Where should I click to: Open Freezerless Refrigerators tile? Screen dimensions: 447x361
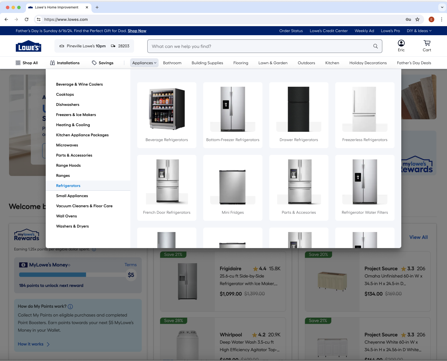(x=365, y=115)
